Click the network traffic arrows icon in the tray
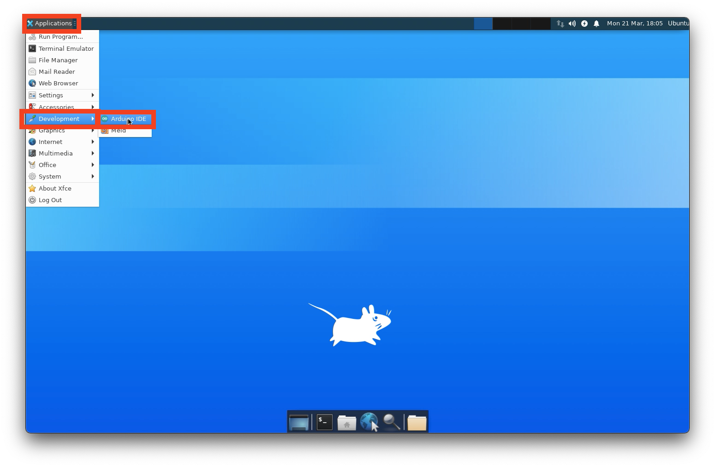Viewport: 715px width, 467px height. click(x=560, y=23)
